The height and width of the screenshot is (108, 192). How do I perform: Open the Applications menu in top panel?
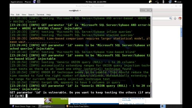16,2
